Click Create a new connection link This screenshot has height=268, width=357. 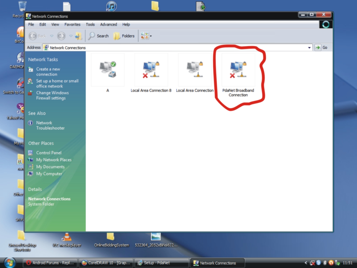pyautogui.click(x=48, y=72)
